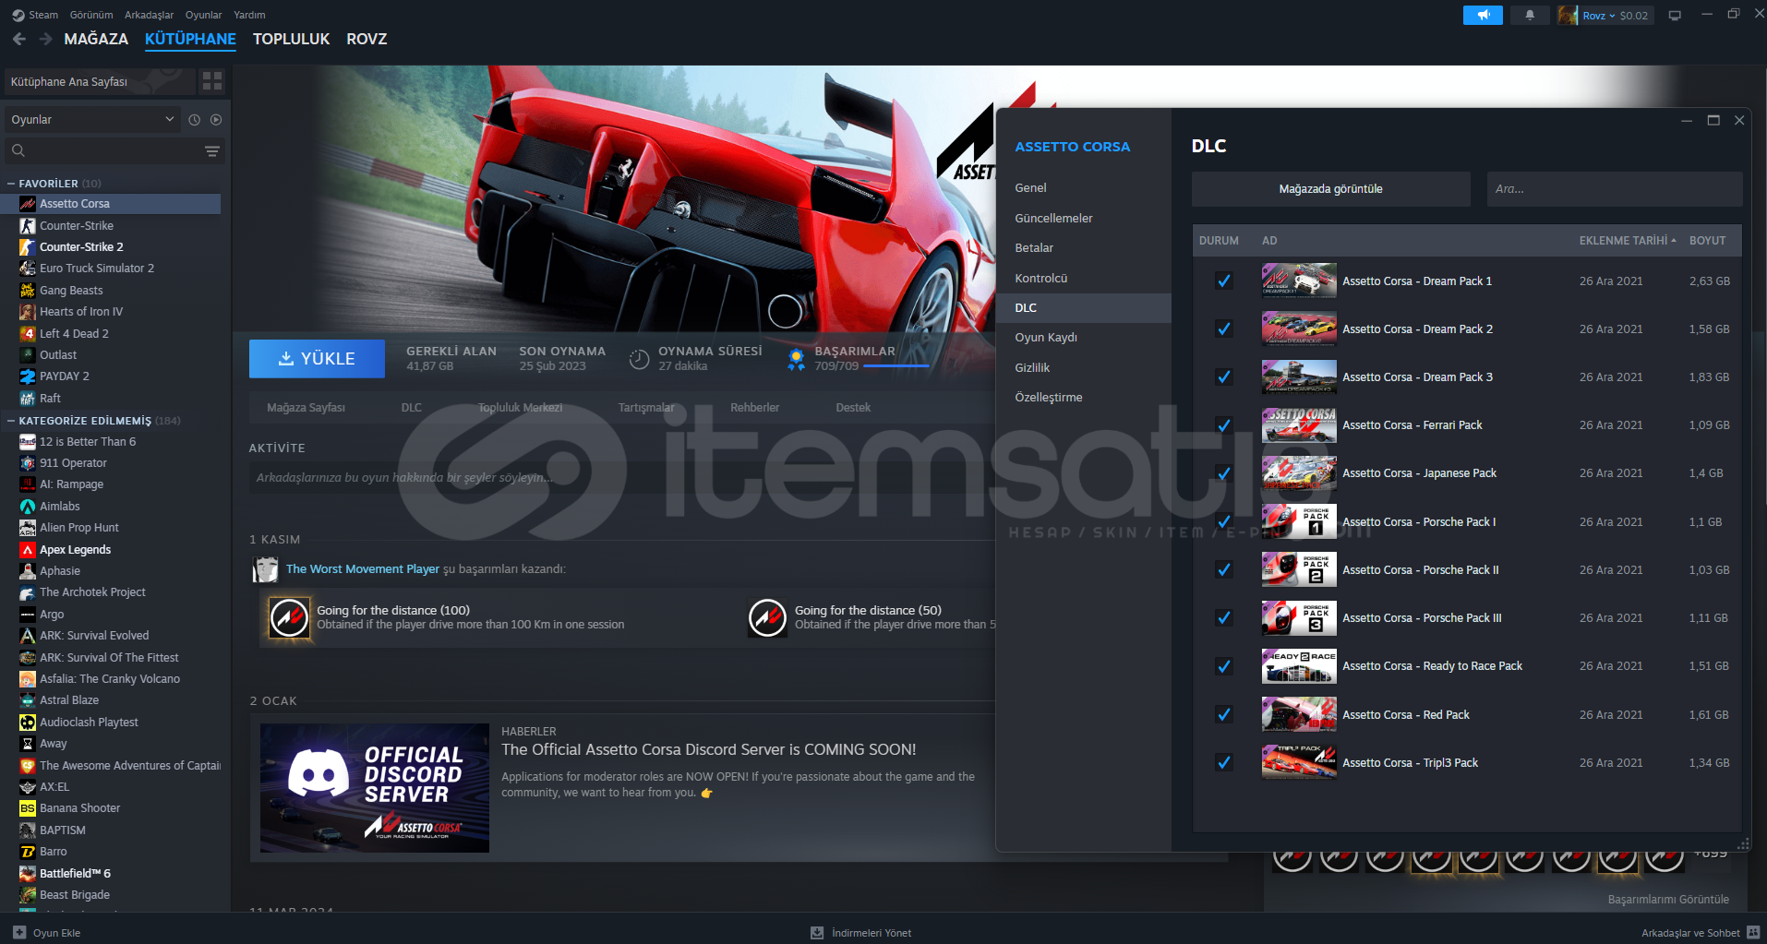The width and height of the screenshot is (1767, 944).
Task: Disable the Red Pack DLC
Action: [x=1224, y=714]
